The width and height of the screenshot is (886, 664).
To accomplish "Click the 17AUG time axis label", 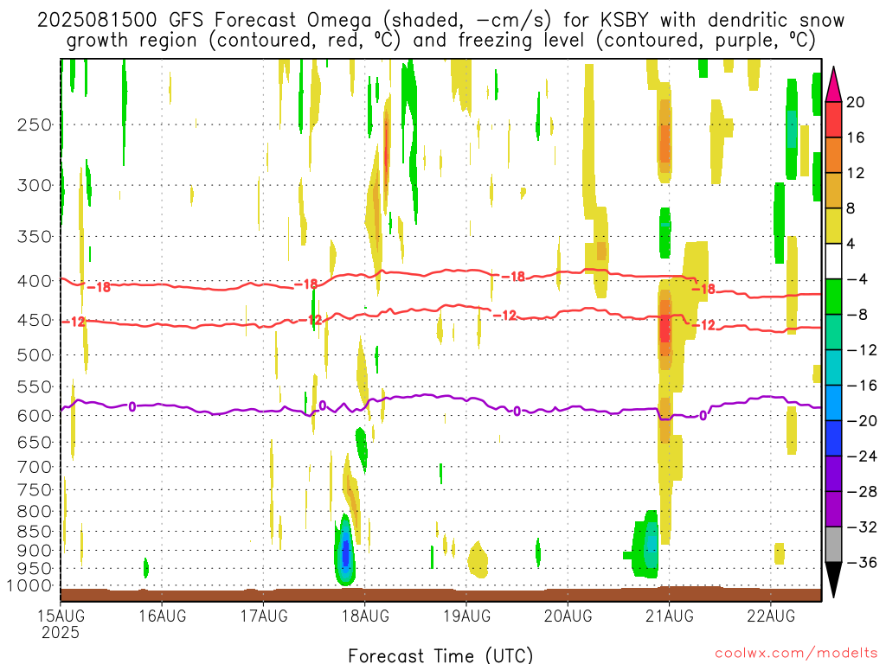I will click(x=263, y=616).
